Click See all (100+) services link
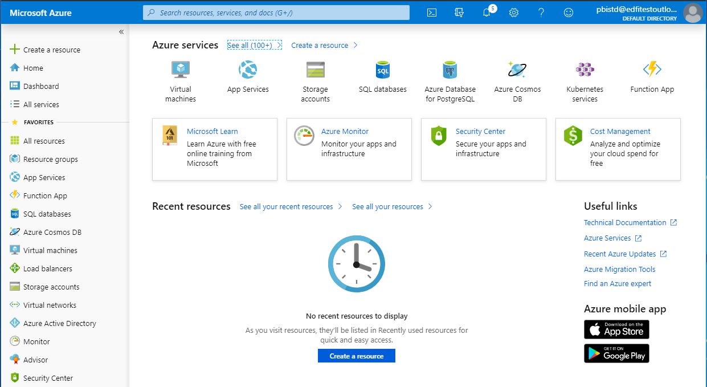 tap(254, 45)
